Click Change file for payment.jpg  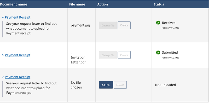[108, 25]
